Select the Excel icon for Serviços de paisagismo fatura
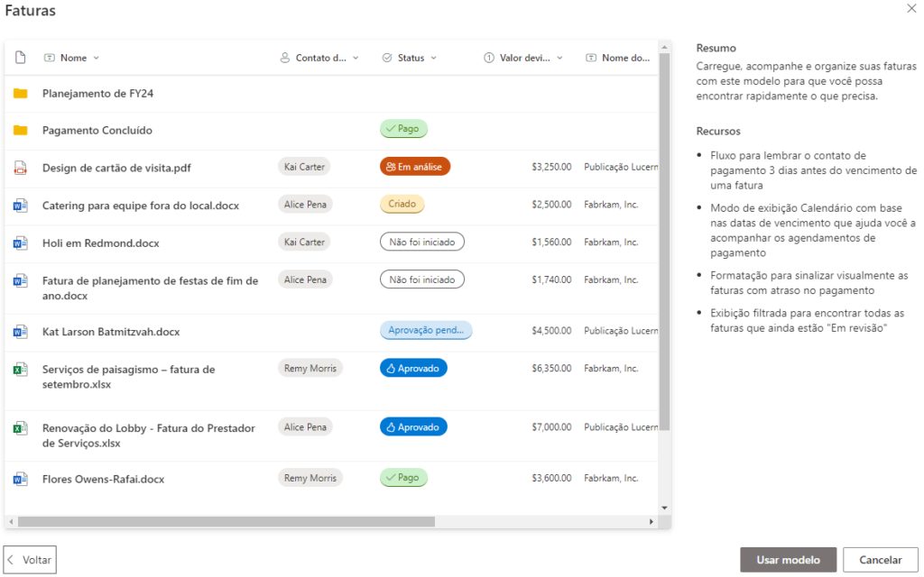 (21, 368)
